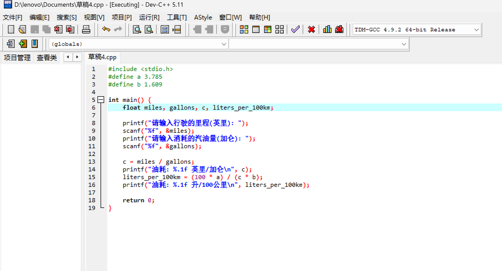The width and height of the screenshot is (502, 271).
Task: Click line number 1 in the gutter
Action: click(94, 69)
